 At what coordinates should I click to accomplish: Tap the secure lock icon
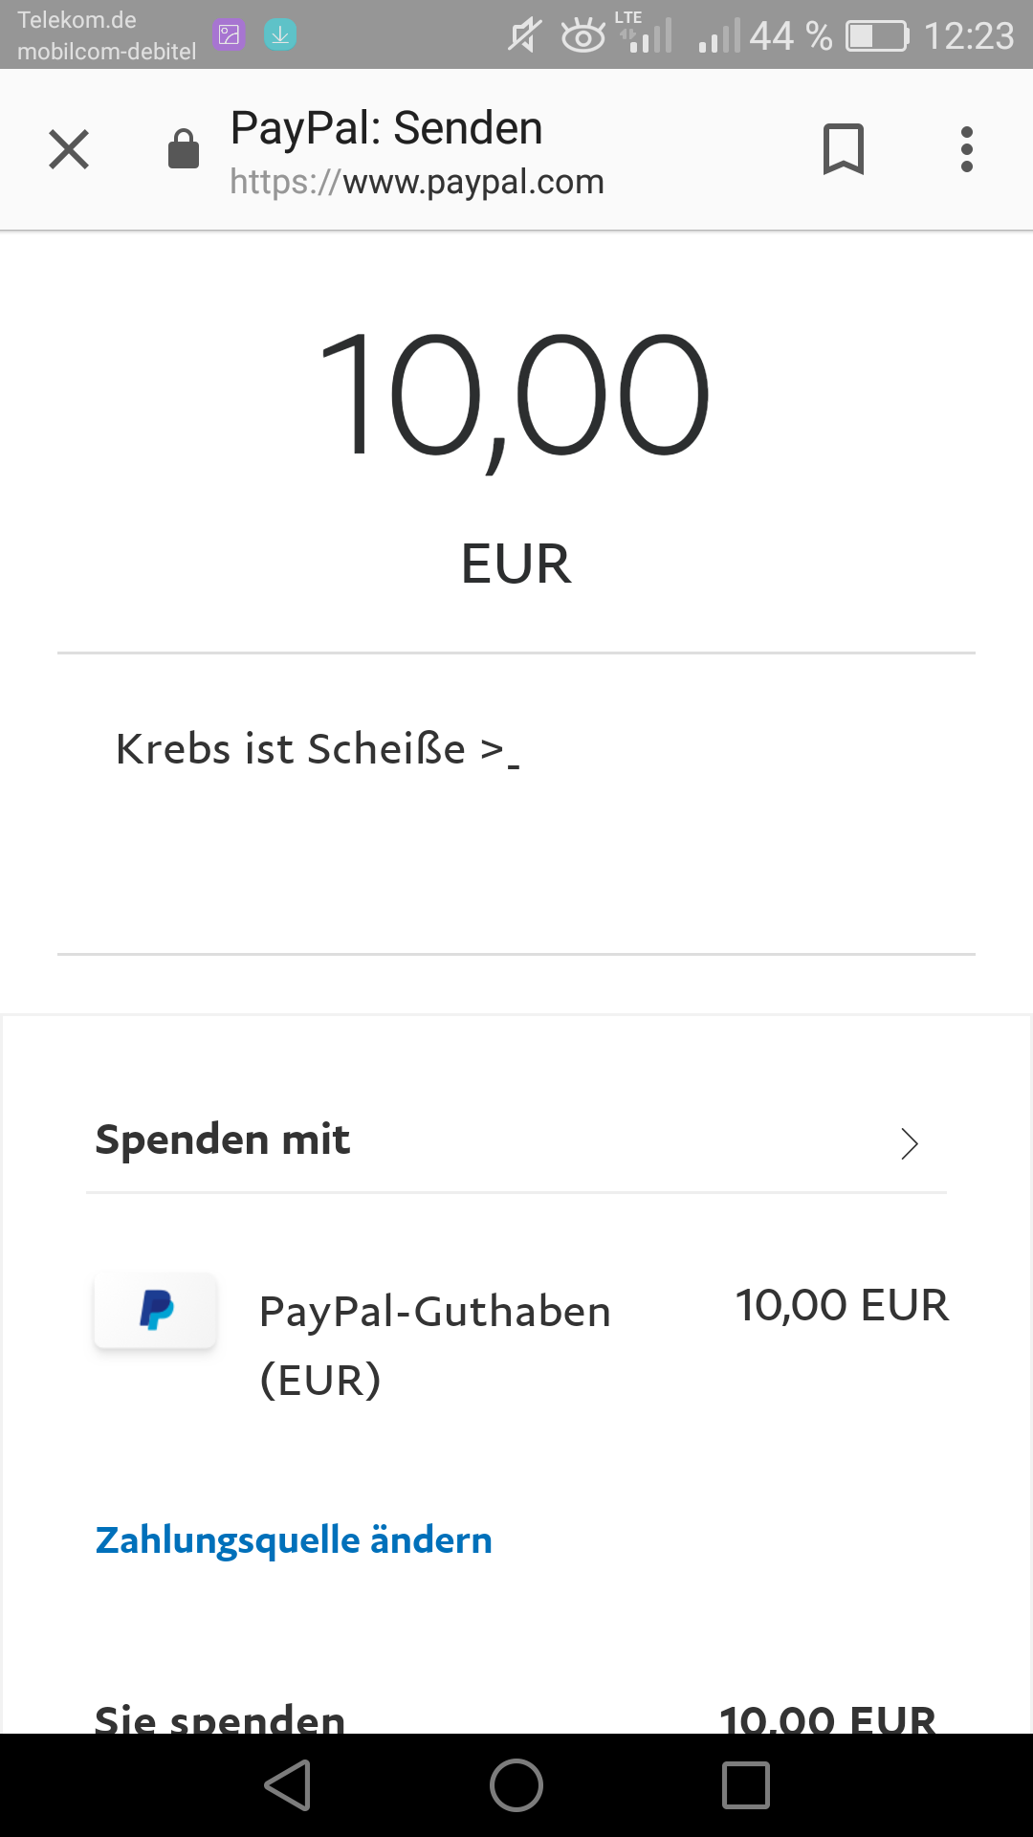coord(183,149)
